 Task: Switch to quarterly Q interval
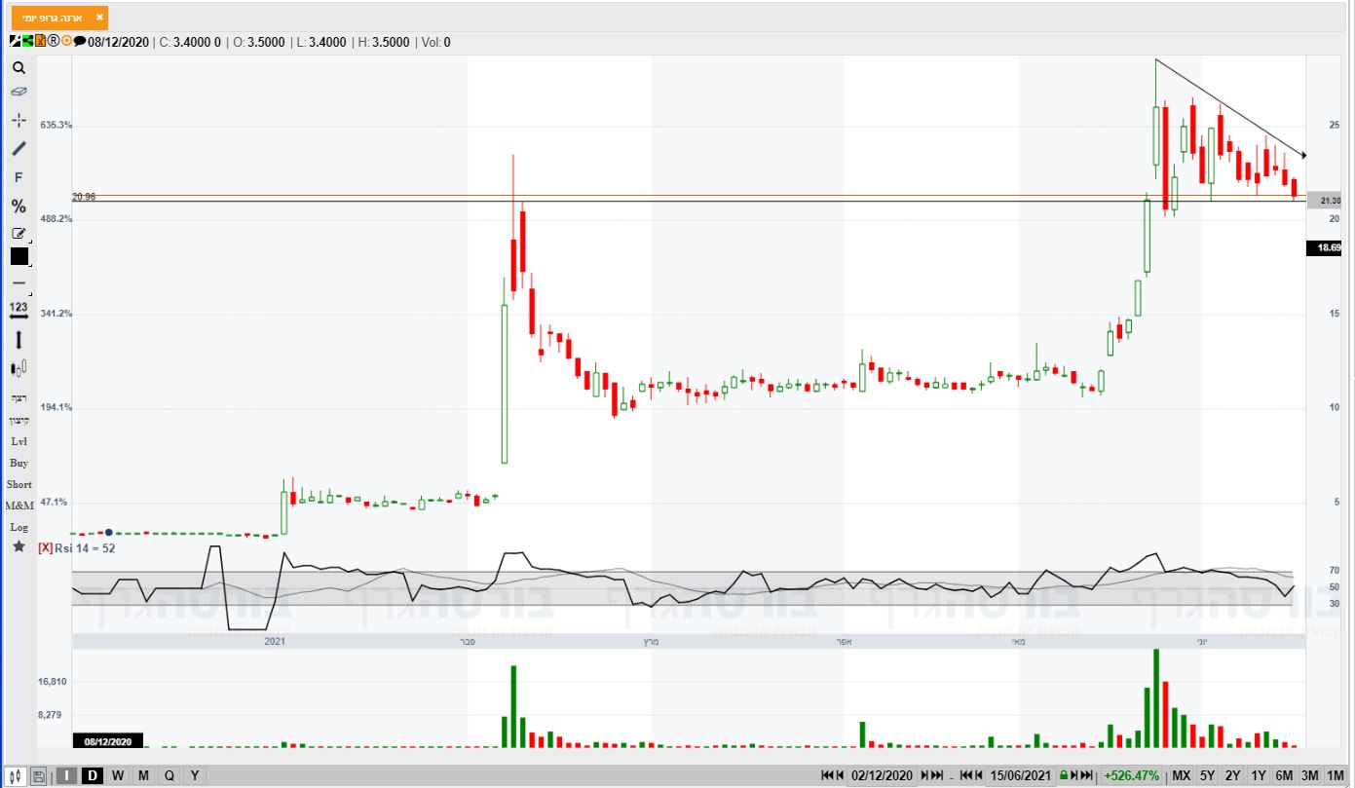pos(169,775)
